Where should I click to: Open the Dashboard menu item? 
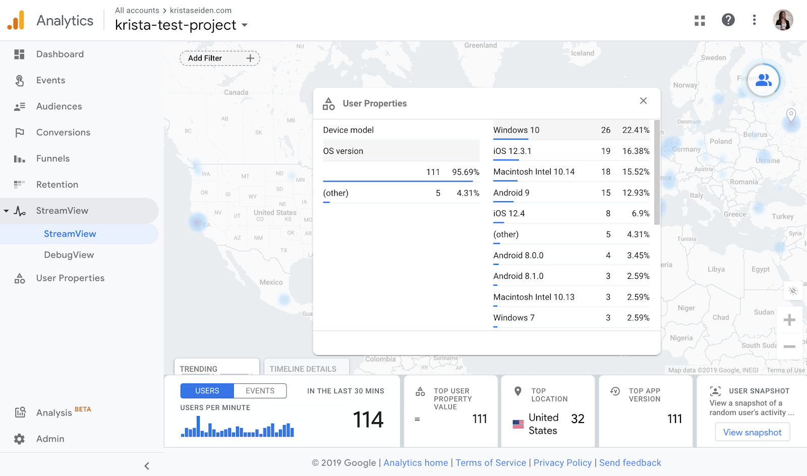click(60, 54)
